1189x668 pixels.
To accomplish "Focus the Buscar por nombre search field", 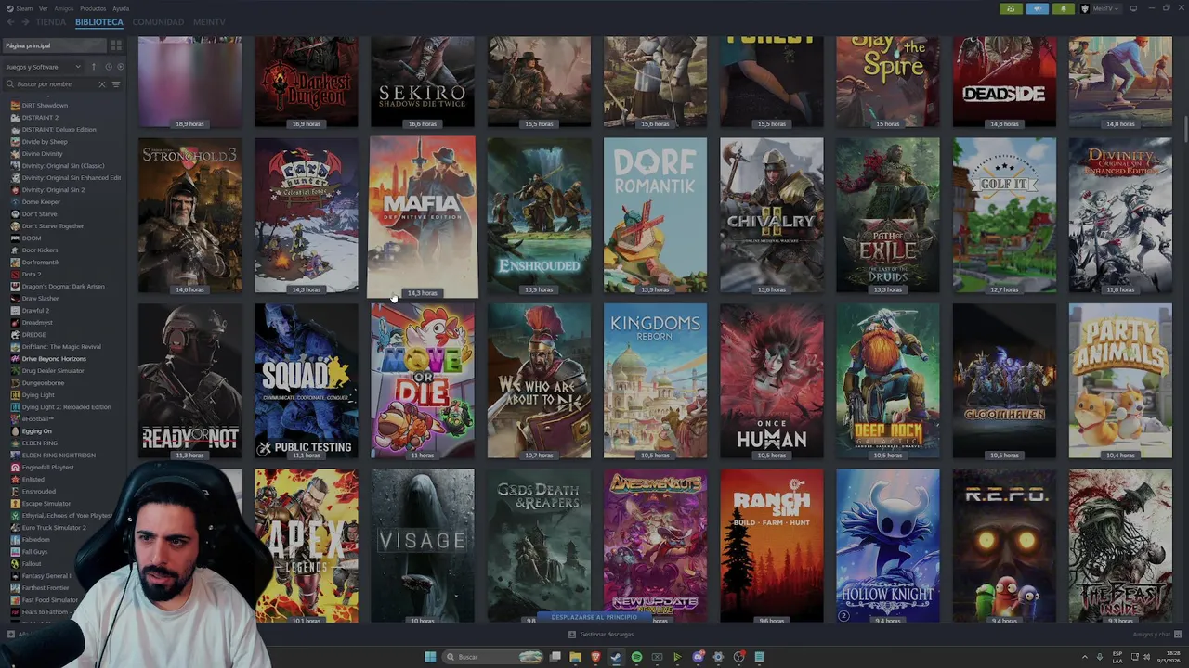I will tap(54, 84).
